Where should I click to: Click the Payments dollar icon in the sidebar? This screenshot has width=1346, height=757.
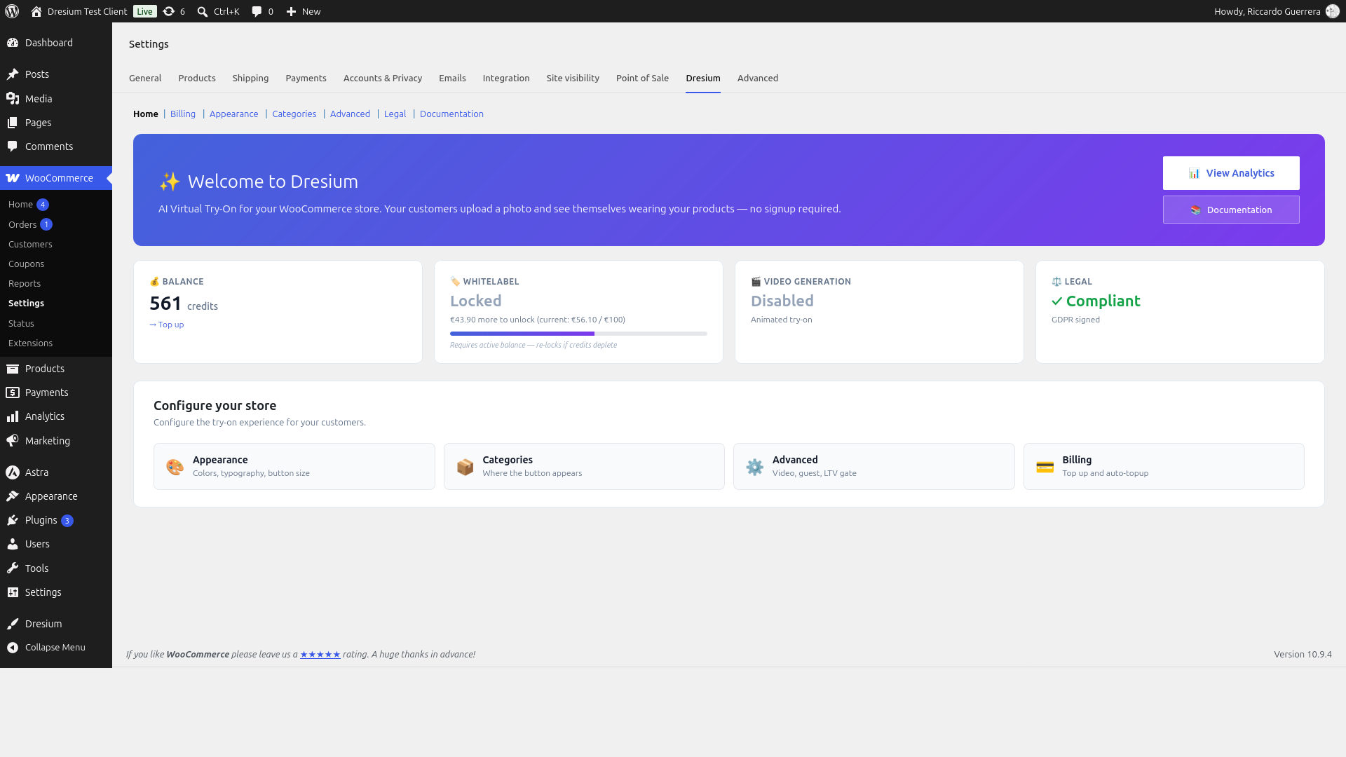[x=13, y=393]
